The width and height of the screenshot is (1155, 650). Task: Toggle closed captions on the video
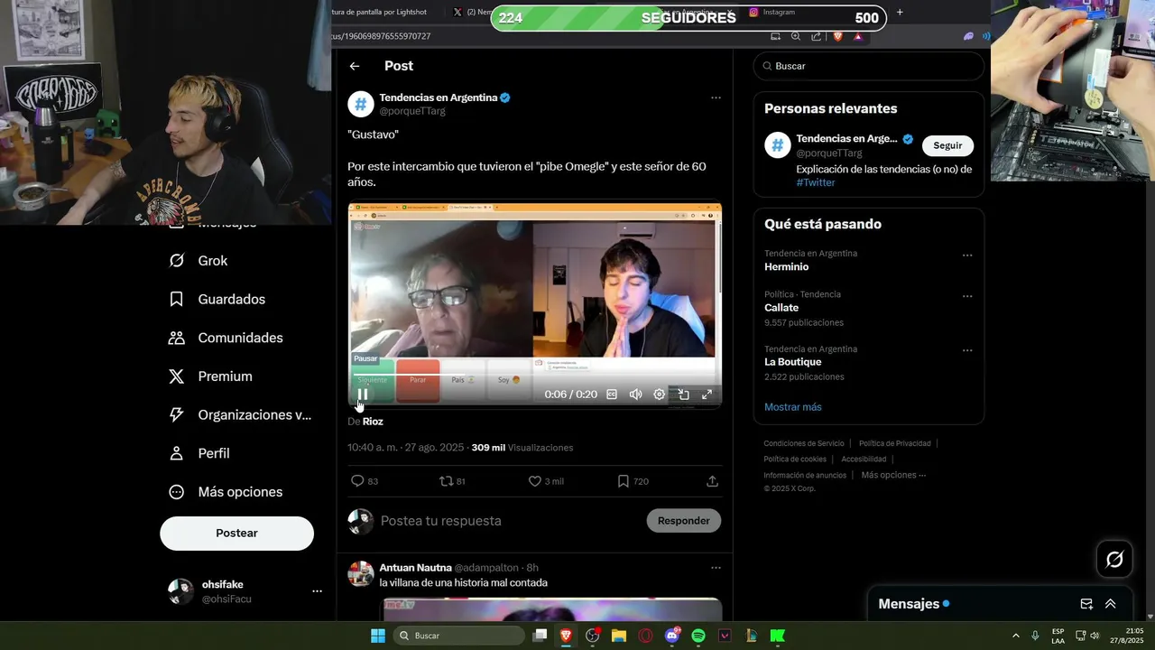pyautogui.click(x=612, y=395)
